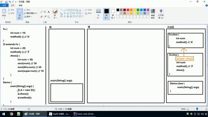This screenshot has height=117, width=208.
Task: Open the basic-code IDE taskbar window
Action: [x=84, y=114]
